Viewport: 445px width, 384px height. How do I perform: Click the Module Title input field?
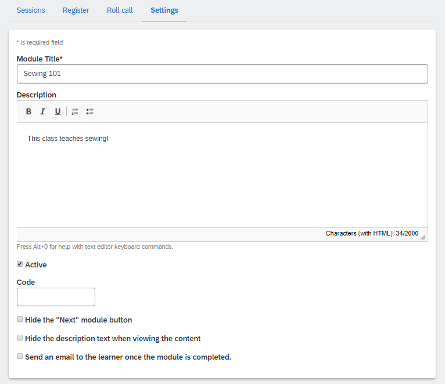[x=222, y=74]
